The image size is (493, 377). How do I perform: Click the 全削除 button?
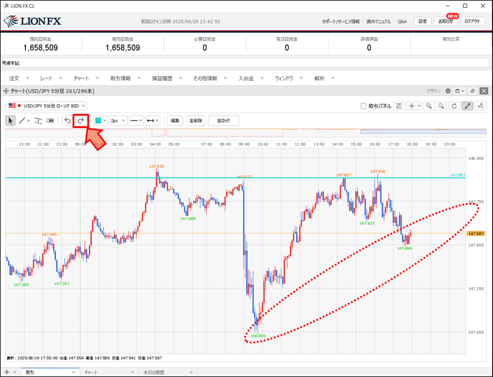[x=195, y=120]
